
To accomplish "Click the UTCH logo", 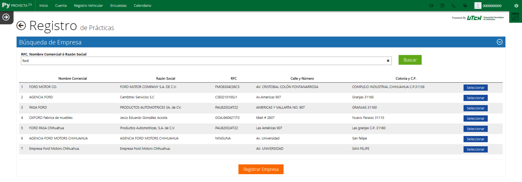I will pyautogui.click(x=474, y=18).
